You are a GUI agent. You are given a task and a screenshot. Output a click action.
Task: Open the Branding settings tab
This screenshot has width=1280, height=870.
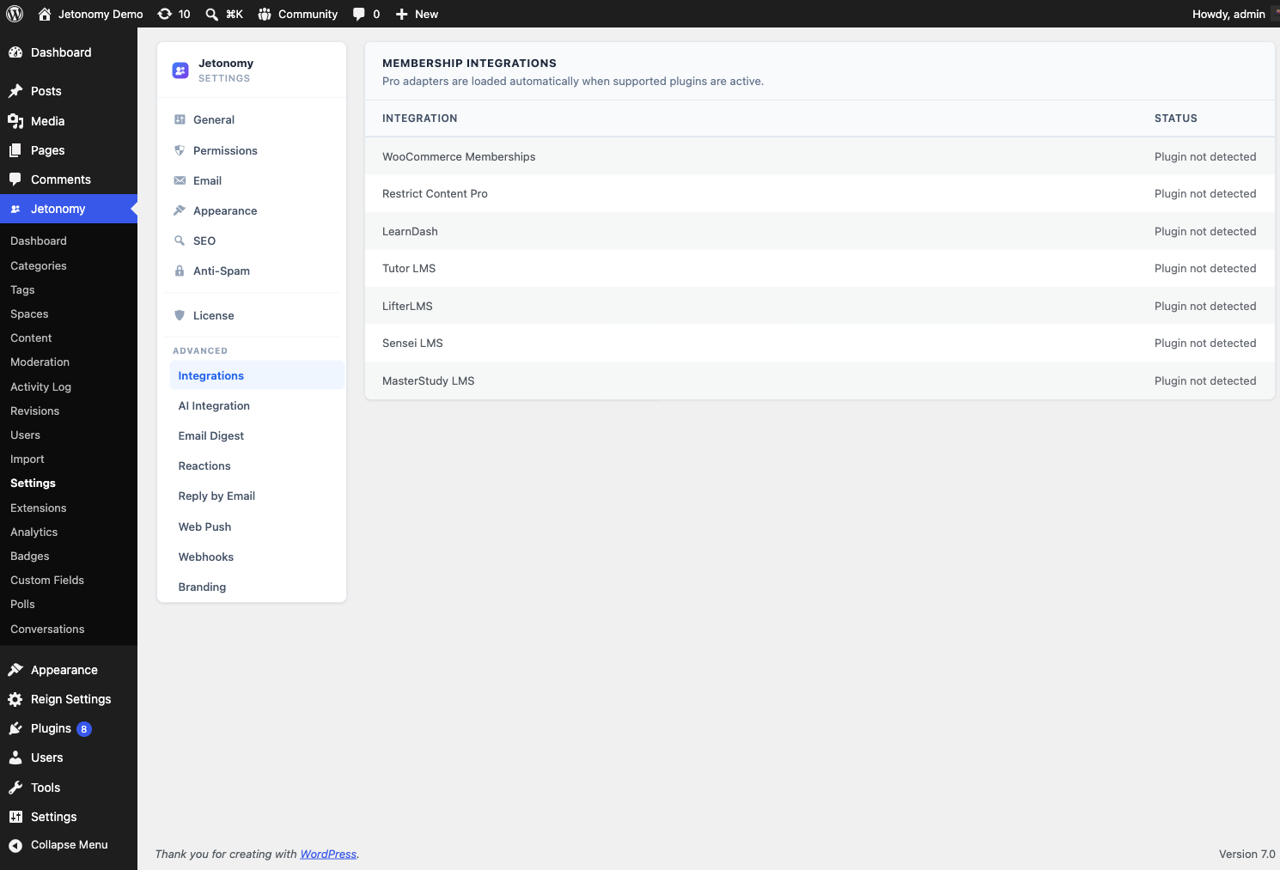(x=257, y=587)
